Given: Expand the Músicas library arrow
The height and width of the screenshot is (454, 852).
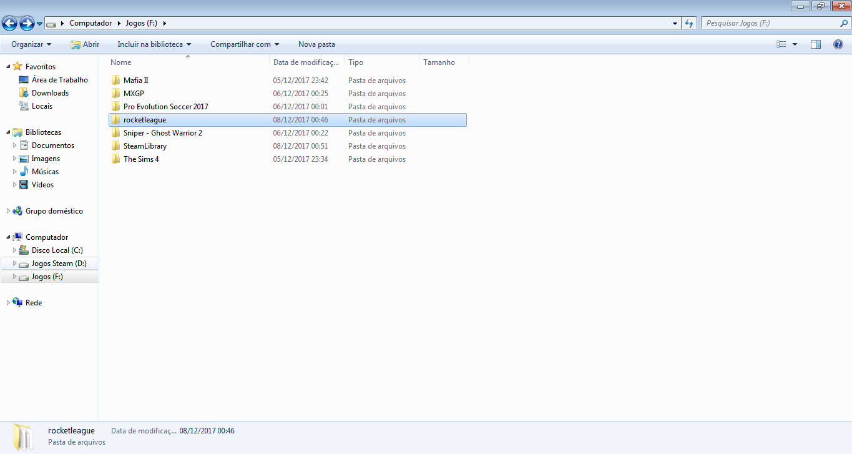Looking at the screenshot, I should pyautogui.click(x=15, y=172).
